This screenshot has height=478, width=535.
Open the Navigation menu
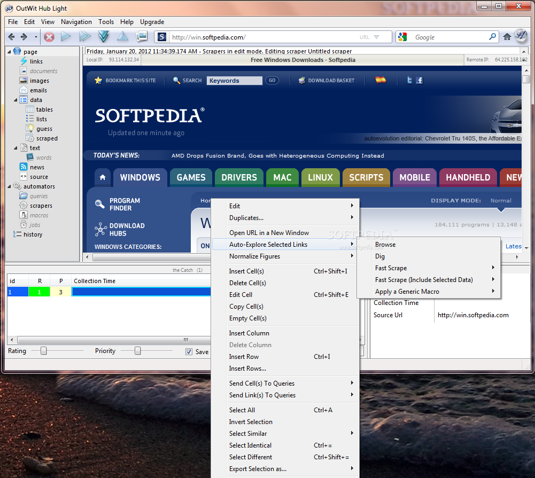click(x=76, y=22)
